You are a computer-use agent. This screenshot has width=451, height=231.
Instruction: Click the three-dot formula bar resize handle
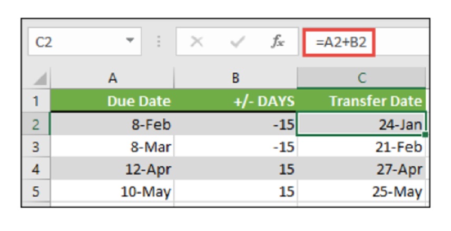pyautogui.click(x=159, y=42)
